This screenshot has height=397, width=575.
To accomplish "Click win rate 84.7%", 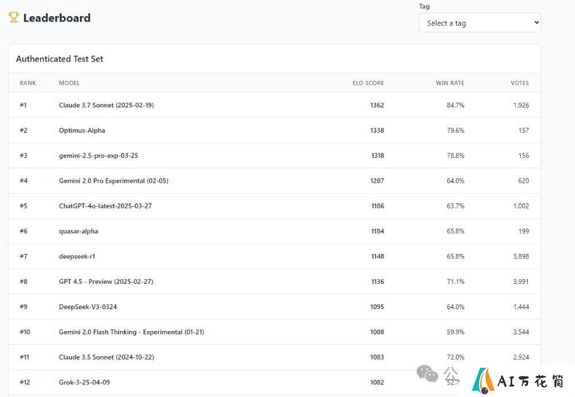I will (x=455, y=105).
